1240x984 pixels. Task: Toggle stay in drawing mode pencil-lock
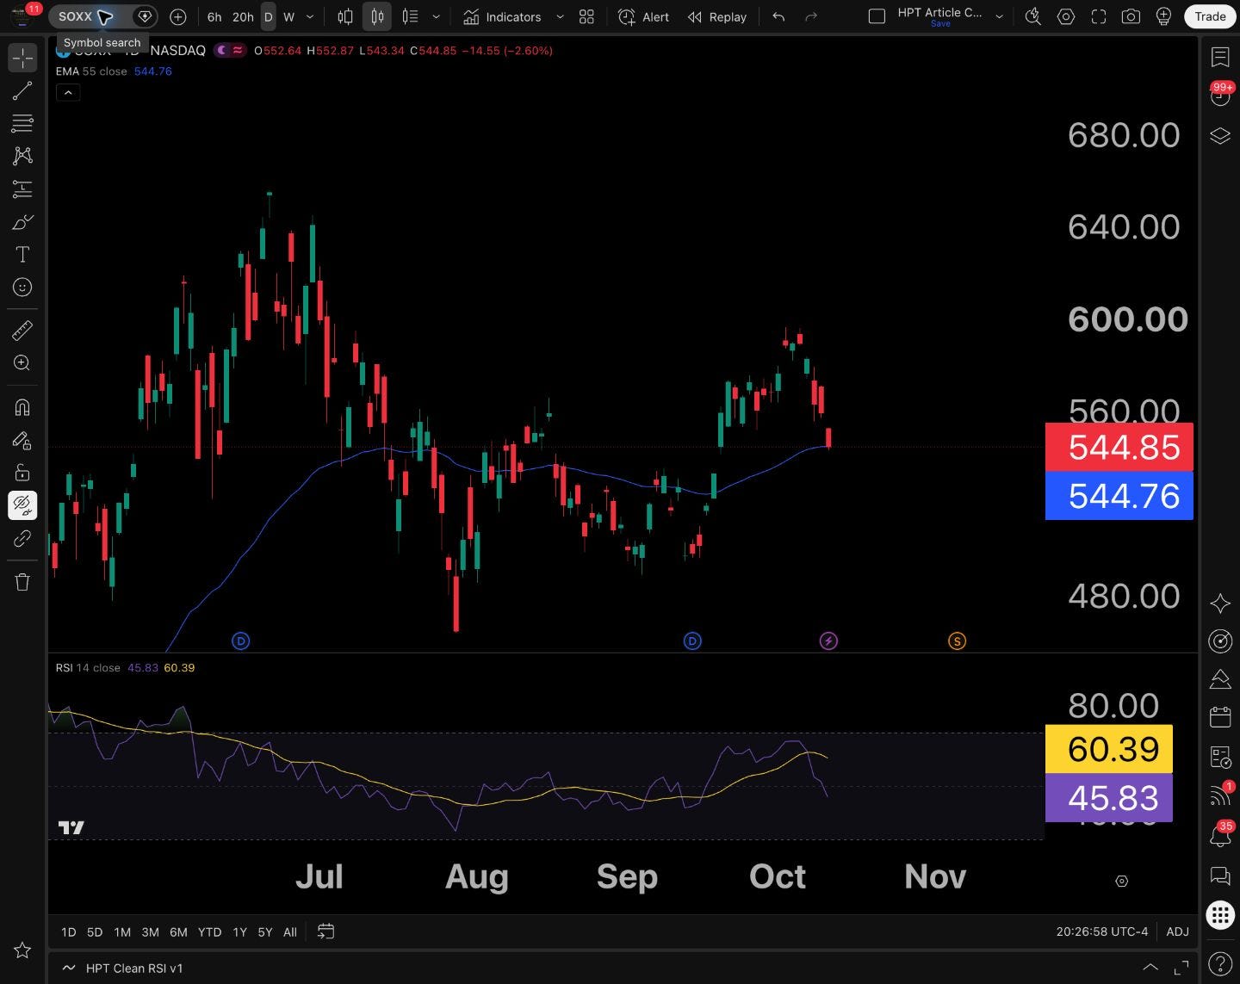point(22,440)
